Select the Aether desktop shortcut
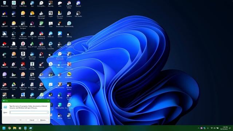This screenshot has height=131, width=233. 23,75
